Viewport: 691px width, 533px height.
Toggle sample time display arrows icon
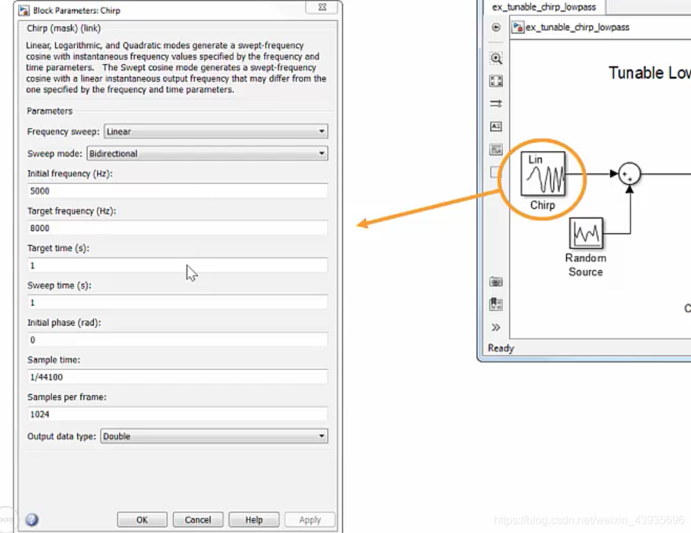point(496,104)
